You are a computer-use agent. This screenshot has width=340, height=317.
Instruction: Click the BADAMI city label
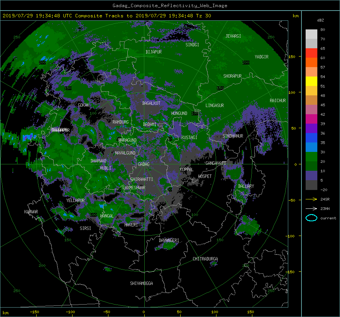150,124
